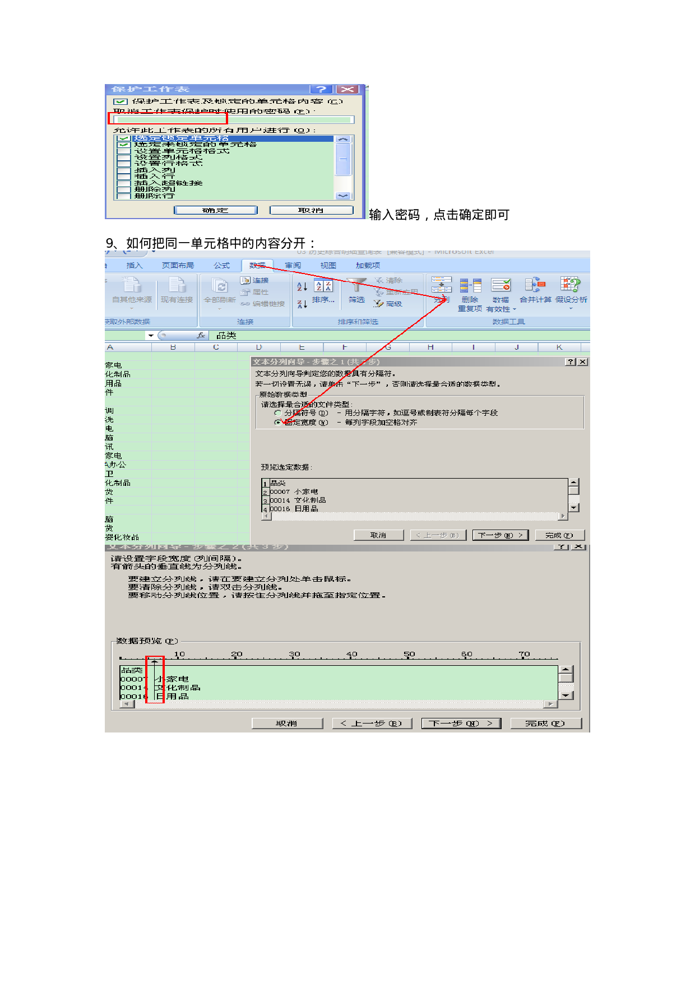695x983 pixels.
Task: Enable 设置单元格格式 checkbox
Action: [x=124, y=151]
